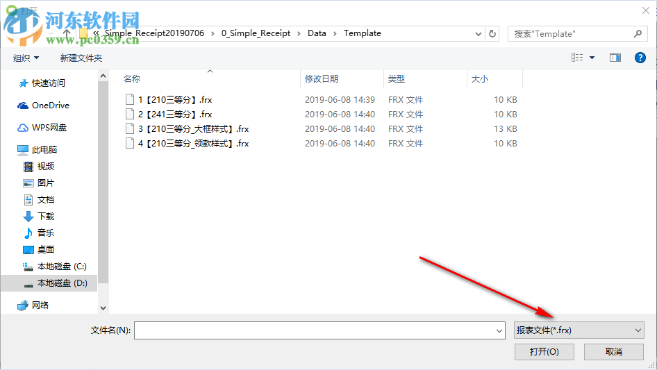Open the help question mark icon
657x370 pixels.
[640, 58]
